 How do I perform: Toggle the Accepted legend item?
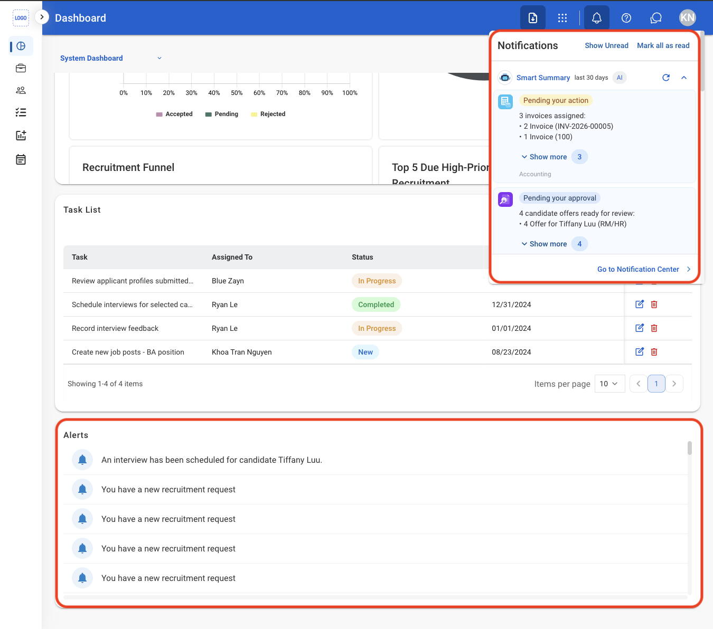click(x=174, y=114)
